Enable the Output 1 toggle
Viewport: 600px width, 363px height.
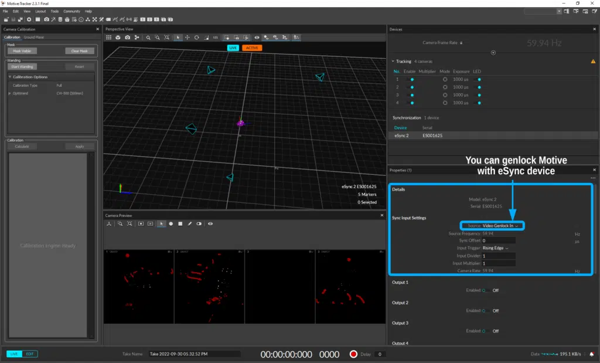(x=485, y=290)
